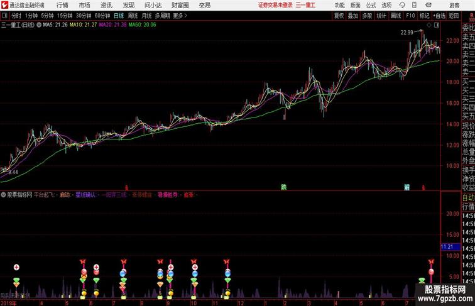Switch to 分时 intraday view

click(x=16, y=16)
